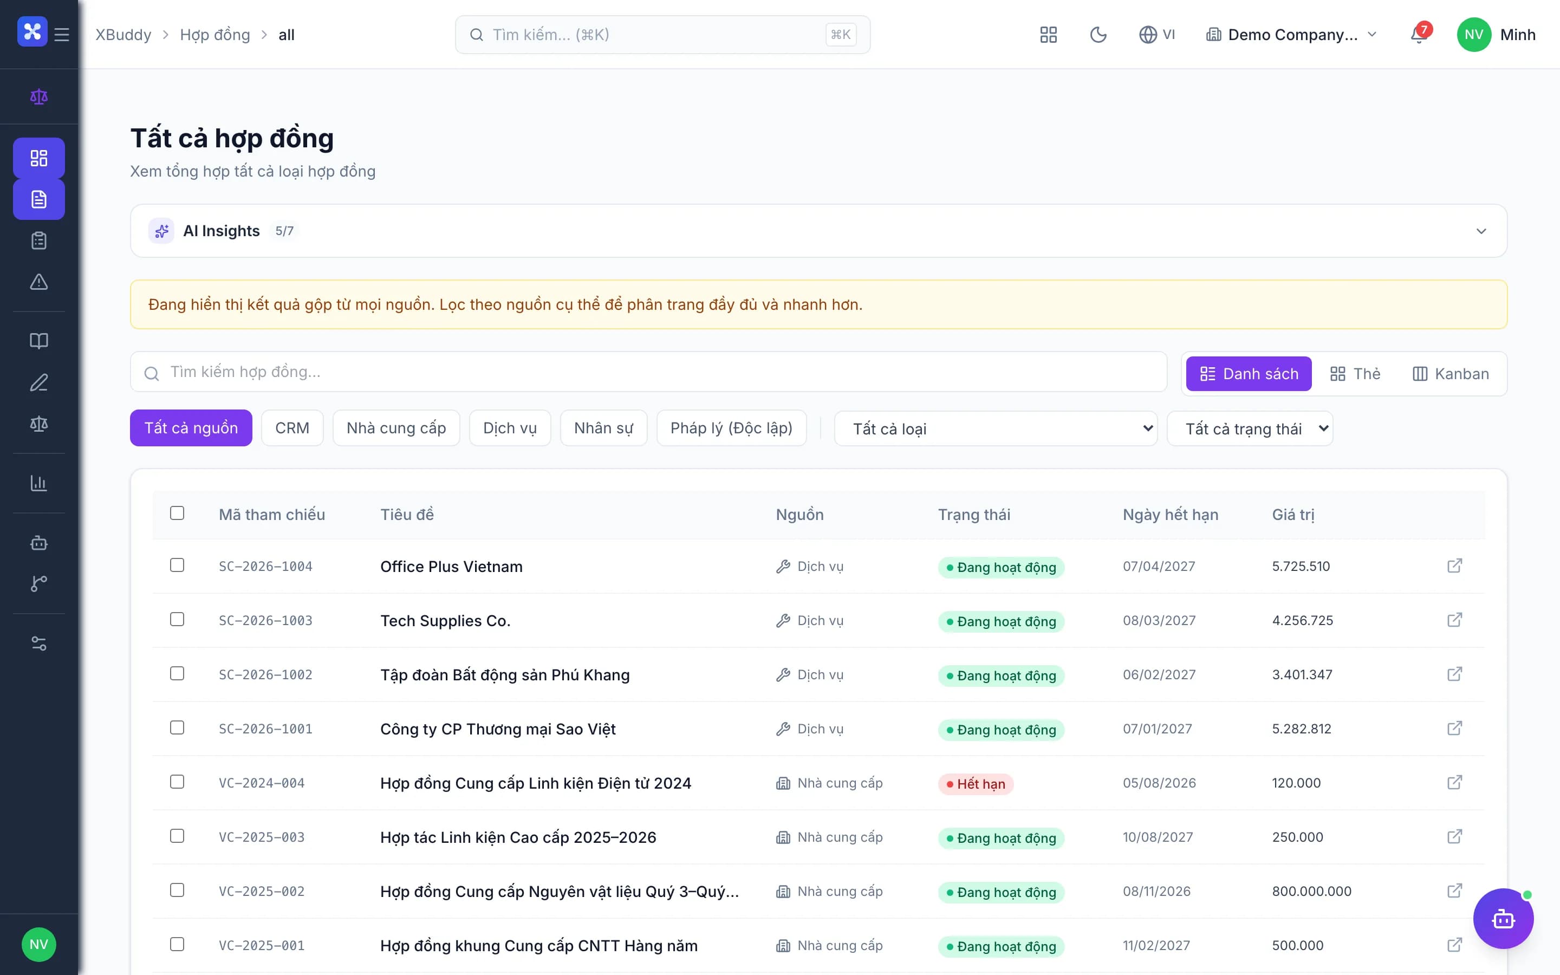Open VC-2025-002 external link icon
Viewport: 1560px width, 975px height.
pyautogui.click(x=1454, y=890)
